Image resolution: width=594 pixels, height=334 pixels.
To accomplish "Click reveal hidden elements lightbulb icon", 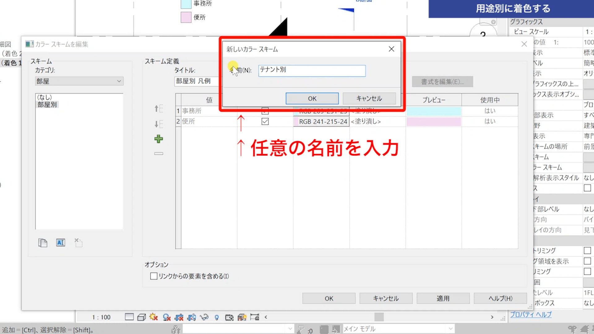I will 217,317.
